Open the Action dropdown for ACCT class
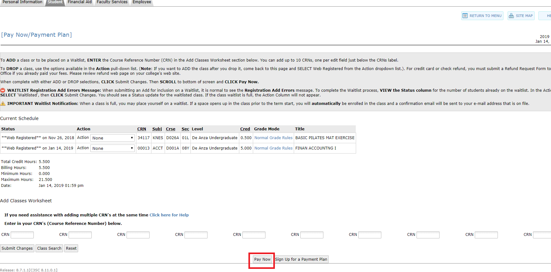 click(112, 148)
